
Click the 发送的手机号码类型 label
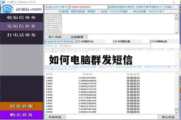click(60, 41)
